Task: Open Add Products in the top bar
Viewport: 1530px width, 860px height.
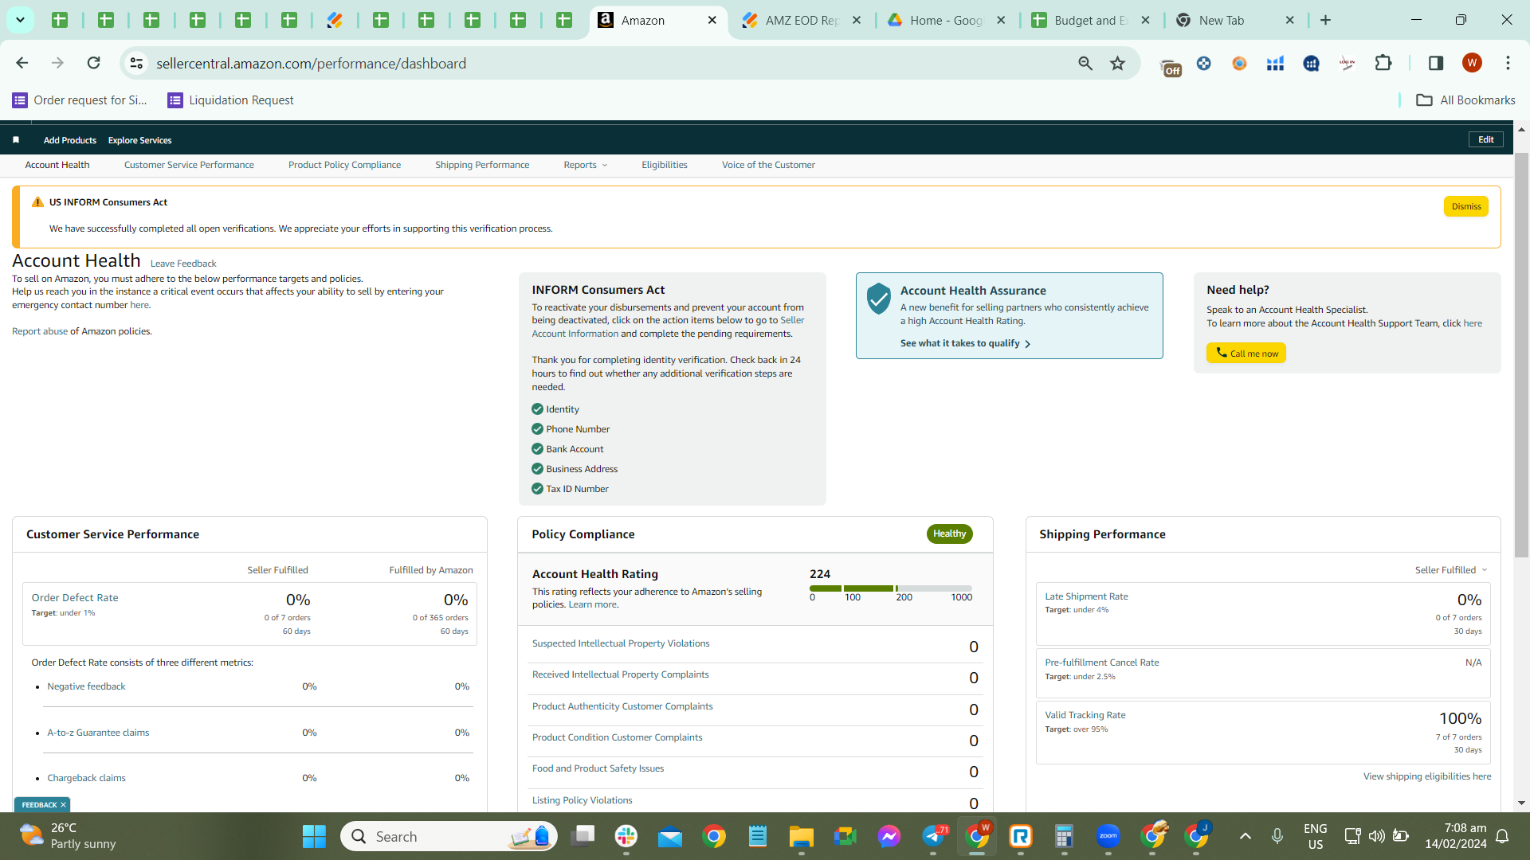Action: pyautogui.click(x=70, y=140)
